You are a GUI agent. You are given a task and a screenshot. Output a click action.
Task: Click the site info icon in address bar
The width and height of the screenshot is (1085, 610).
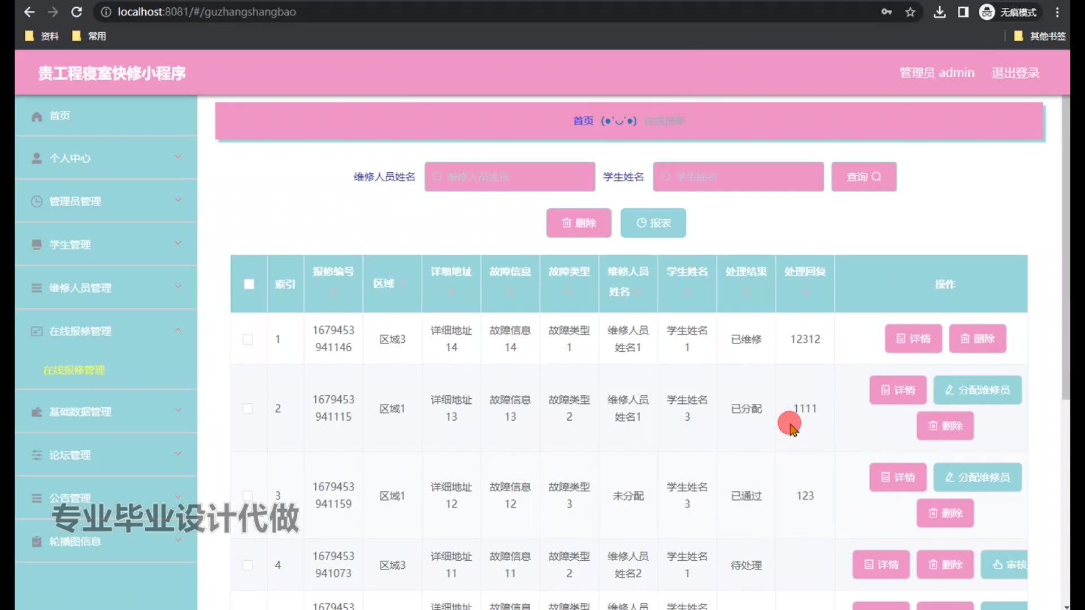(106, 12)
